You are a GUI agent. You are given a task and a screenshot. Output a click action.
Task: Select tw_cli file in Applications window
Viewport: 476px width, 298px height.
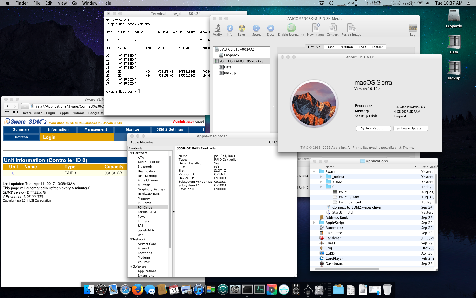click(x=343, y=192)
